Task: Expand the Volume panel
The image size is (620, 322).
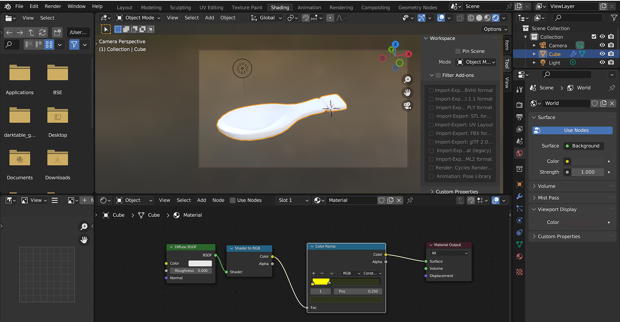Action: 547,186
